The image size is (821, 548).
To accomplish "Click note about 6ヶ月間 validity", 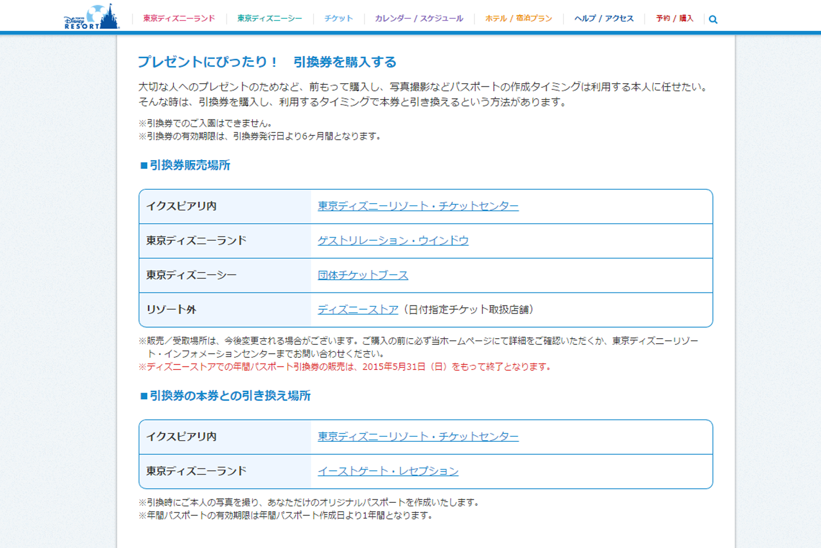I will point(260,136).
